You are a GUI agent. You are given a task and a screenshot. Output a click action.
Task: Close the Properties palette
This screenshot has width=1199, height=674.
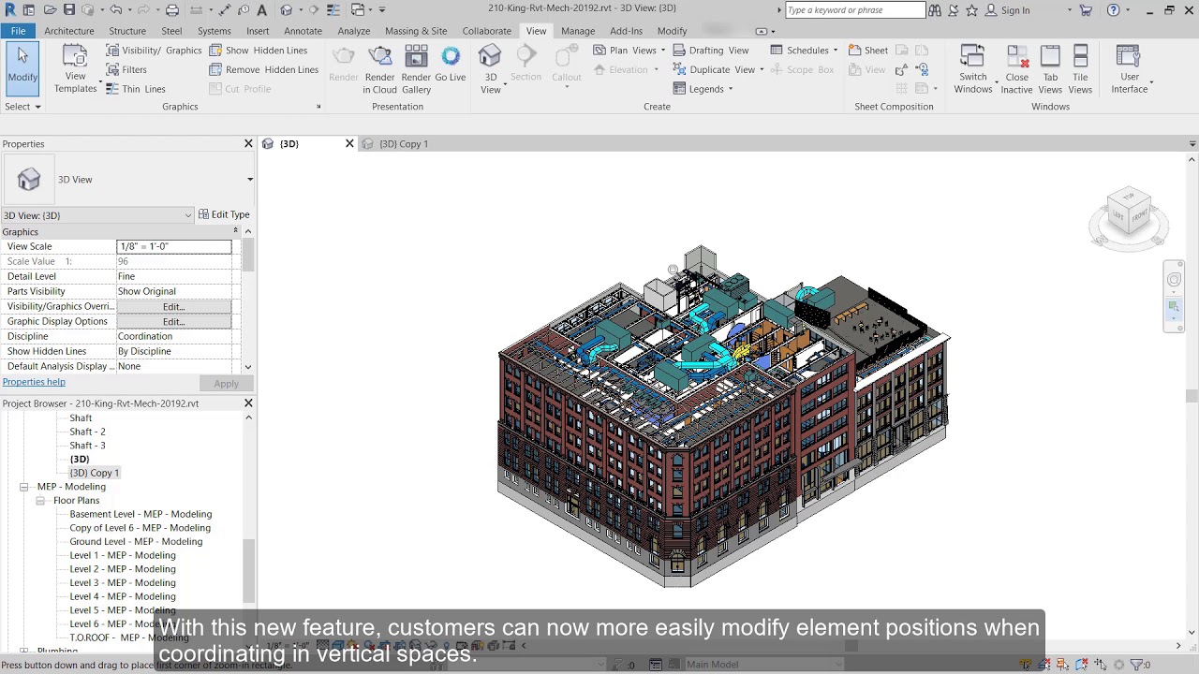coord(248,143)
